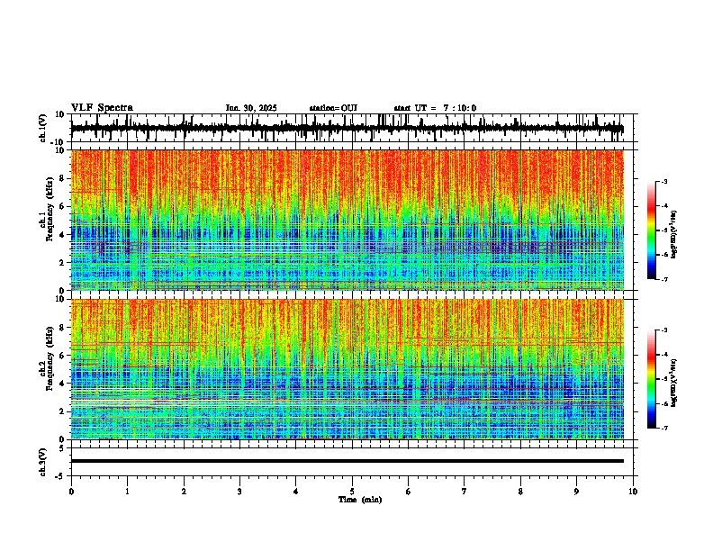The height and width of the screenshot is (551, 713).
Task: Click the "VLF Spectra" plot title
Action: point(102,108)
